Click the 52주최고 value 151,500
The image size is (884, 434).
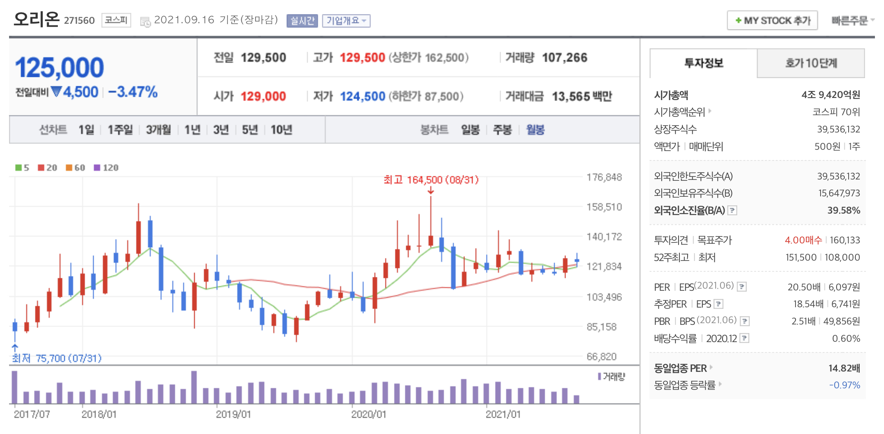pos(801,258)
